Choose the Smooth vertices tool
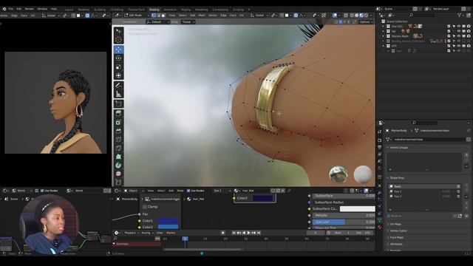 click(118, 174)
